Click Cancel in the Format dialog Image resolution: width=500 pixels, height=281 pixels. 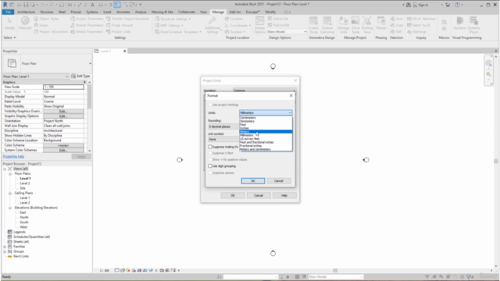pyautogui.click(x=279, y=180)
